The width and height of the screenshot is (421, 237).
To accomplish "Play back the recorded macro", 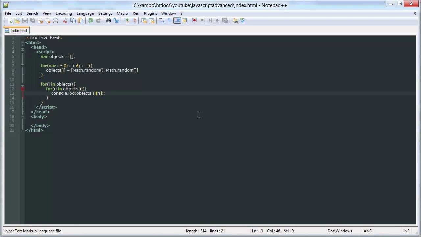I will click(x=210, y=21).
